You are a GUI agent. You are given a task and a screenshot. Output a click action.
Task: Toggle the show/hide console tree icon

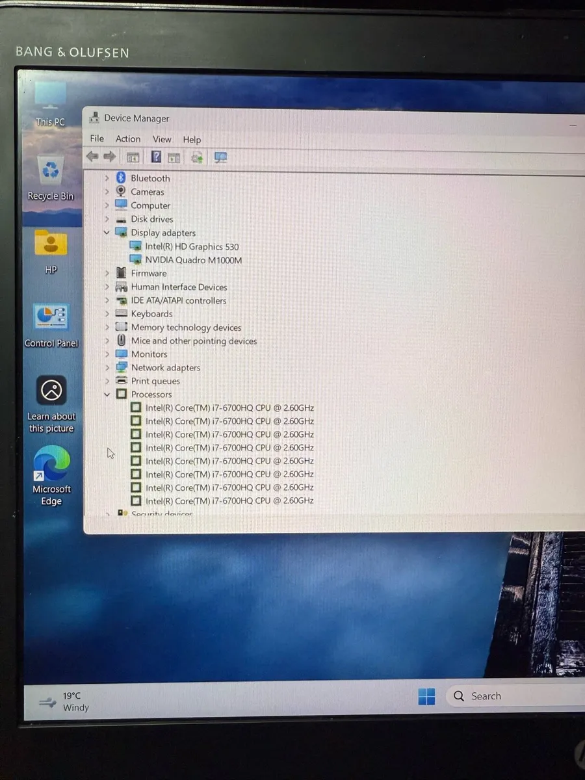point(133,157)
